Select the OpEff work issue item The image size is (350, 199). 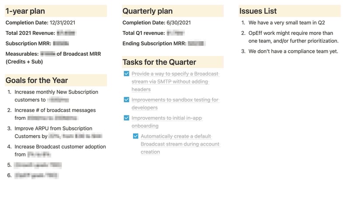[293, 37]
